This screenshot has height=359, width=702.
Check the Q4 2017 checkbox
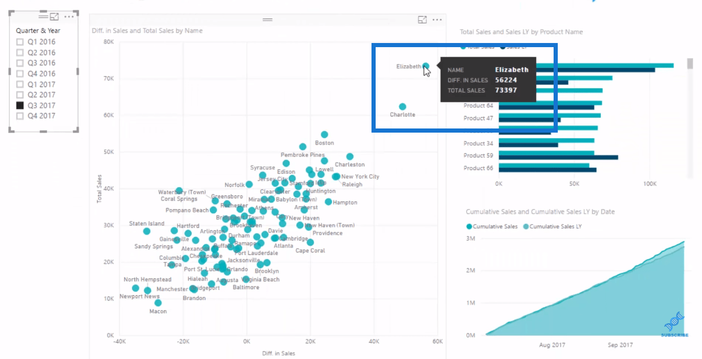coord(20,116)
